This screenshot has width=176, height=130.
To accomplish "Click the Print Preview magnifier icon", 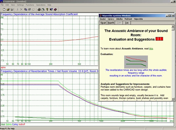I will 43,10.
